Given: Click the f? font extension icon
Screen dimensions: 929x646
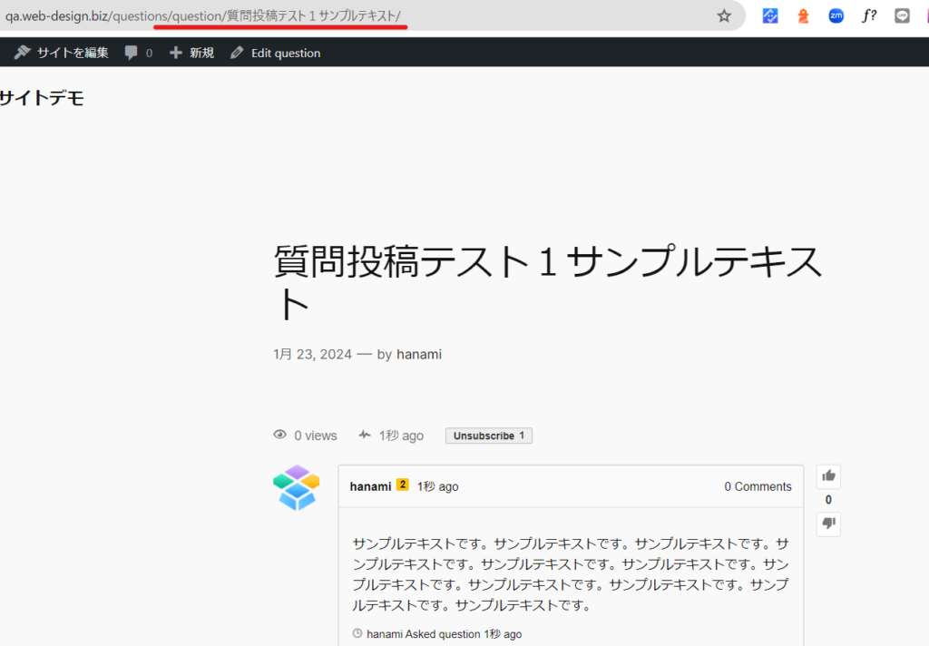Looking at the screenshot, I should pos(869,15).
